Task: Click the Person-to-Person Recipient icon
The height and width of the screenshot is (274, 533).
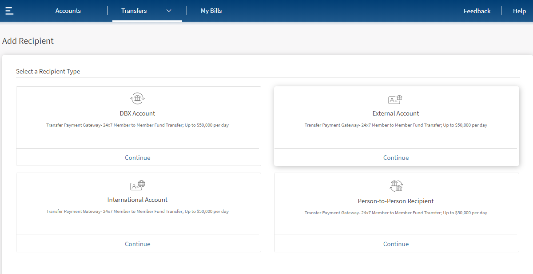Action: 396,185
